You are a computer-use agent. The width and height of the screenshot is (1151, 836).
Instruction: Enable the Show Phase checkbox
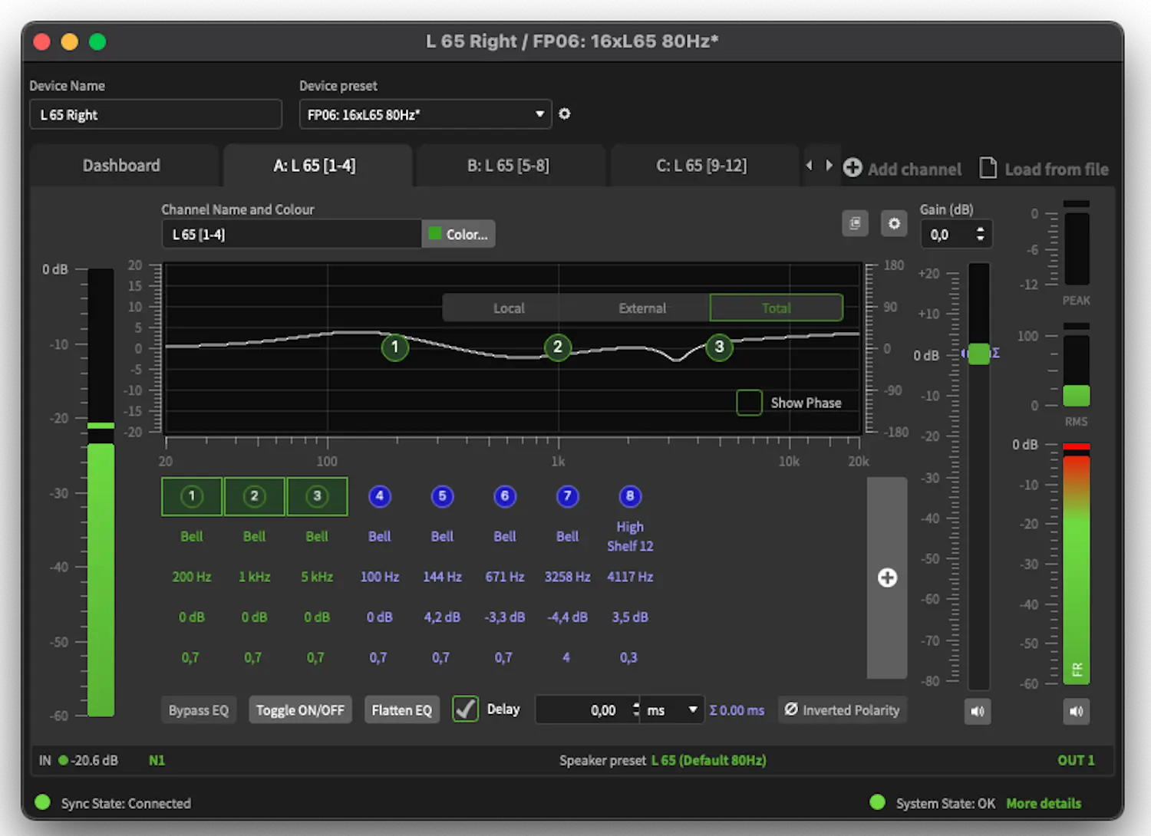749,403
